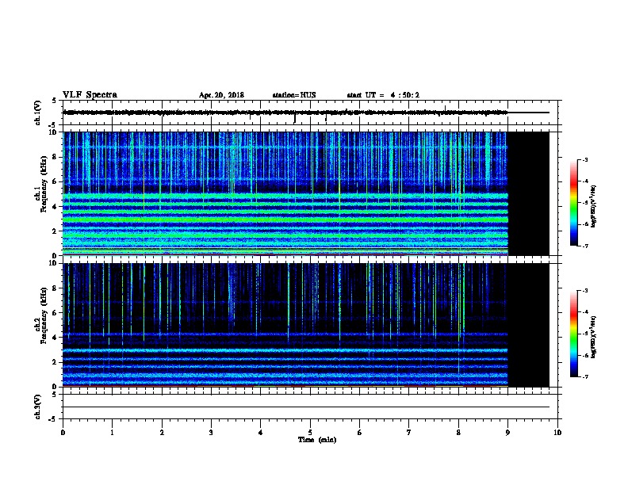Viewport: 628px width, 485px height.
Task: Click time axis tick label "2"
Action: click(162, 432)
